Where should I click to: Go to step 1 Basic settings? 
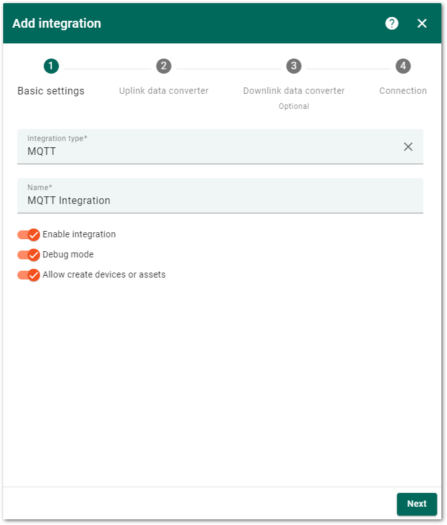pyautogui.click(x=51, y=77)
